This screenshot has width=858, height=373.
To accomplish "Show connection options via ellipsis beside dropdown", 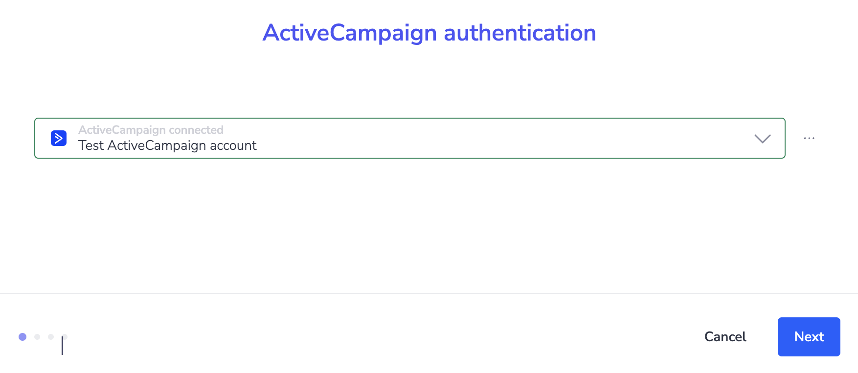I will pos(809,138).
